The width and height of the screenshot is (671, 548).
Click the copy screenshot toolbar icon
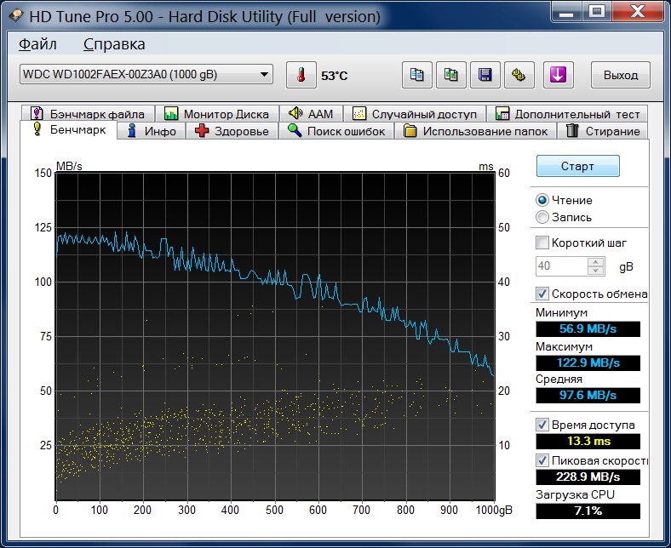[x=450, y=75]
